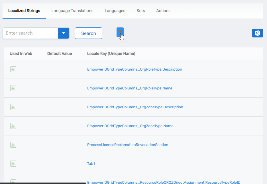Click the download icon beside OrgRoleType.Description
The width and height of the screenshot is (267, 184).
click(13, 69)
